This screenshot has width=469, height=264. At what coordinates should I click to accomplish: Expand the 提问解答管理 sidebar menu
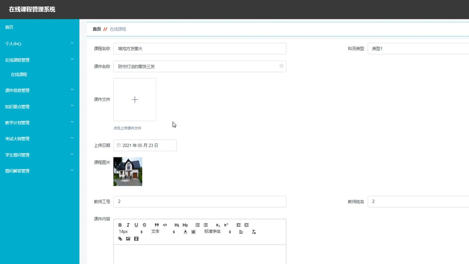(x=40, y=171)
